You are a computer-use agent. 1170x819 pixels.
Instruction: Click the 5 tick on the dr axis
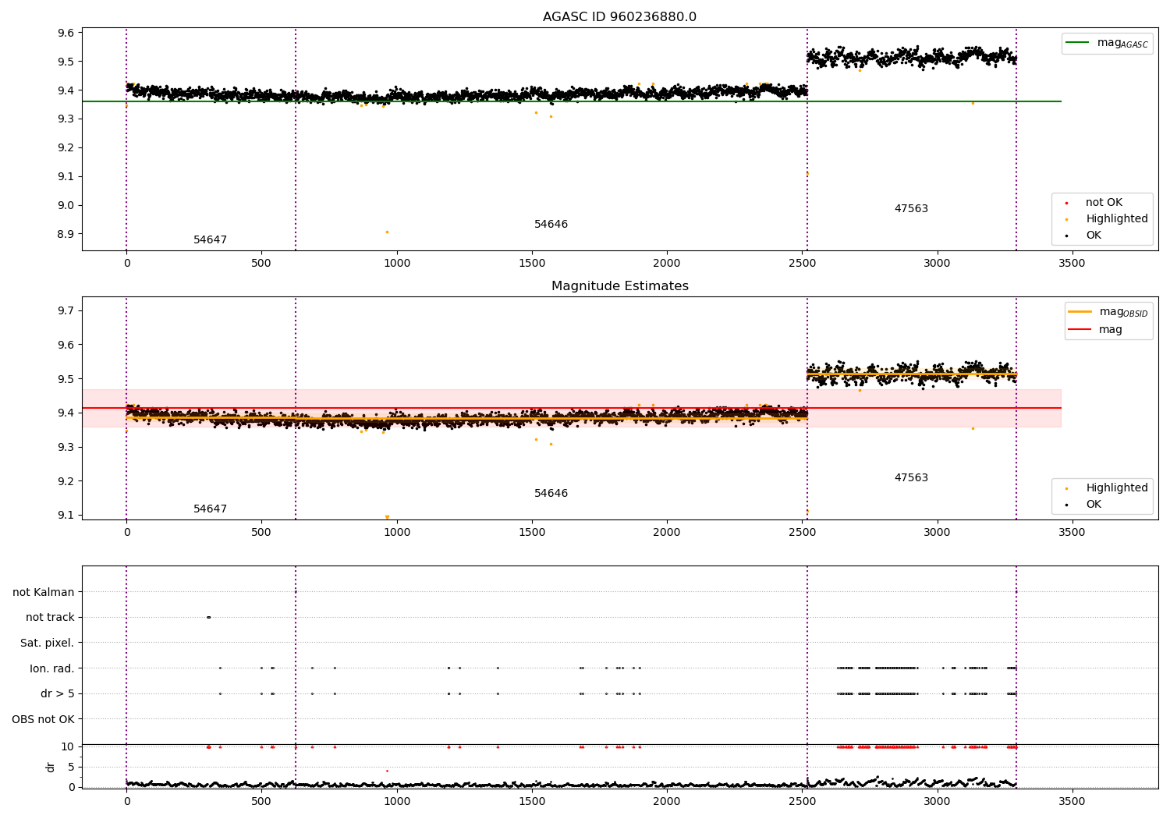71,767
